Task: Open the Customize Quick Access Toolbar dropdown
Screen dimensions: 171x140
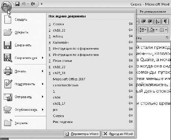Action: [42, 4]
